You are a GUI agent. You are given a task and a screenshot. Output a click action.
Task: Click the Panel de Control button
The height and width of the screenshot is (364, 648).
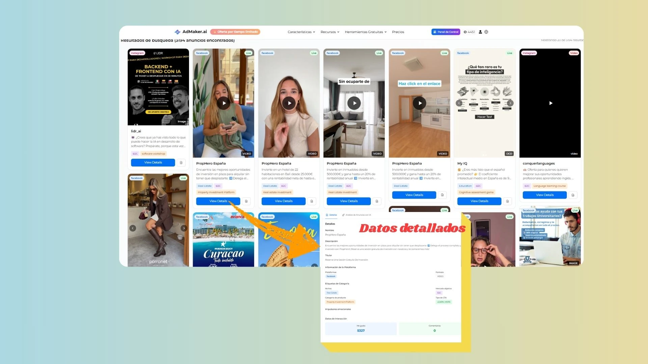pyautogui.click(x=446, y=32)
